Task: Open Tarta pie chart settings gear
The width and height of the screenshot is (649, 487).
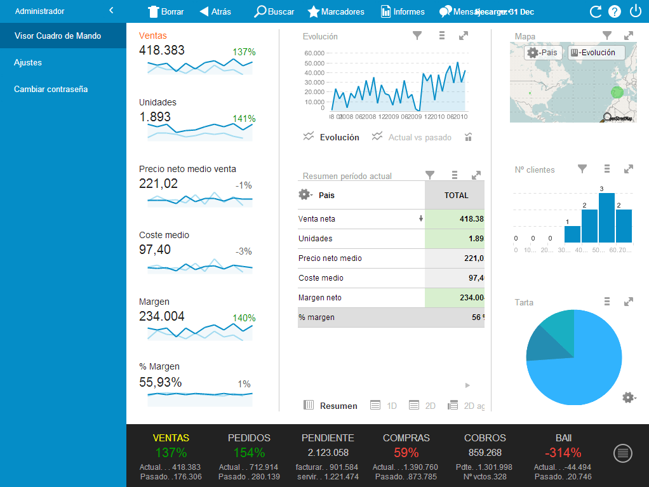Action: coord(629,397)
